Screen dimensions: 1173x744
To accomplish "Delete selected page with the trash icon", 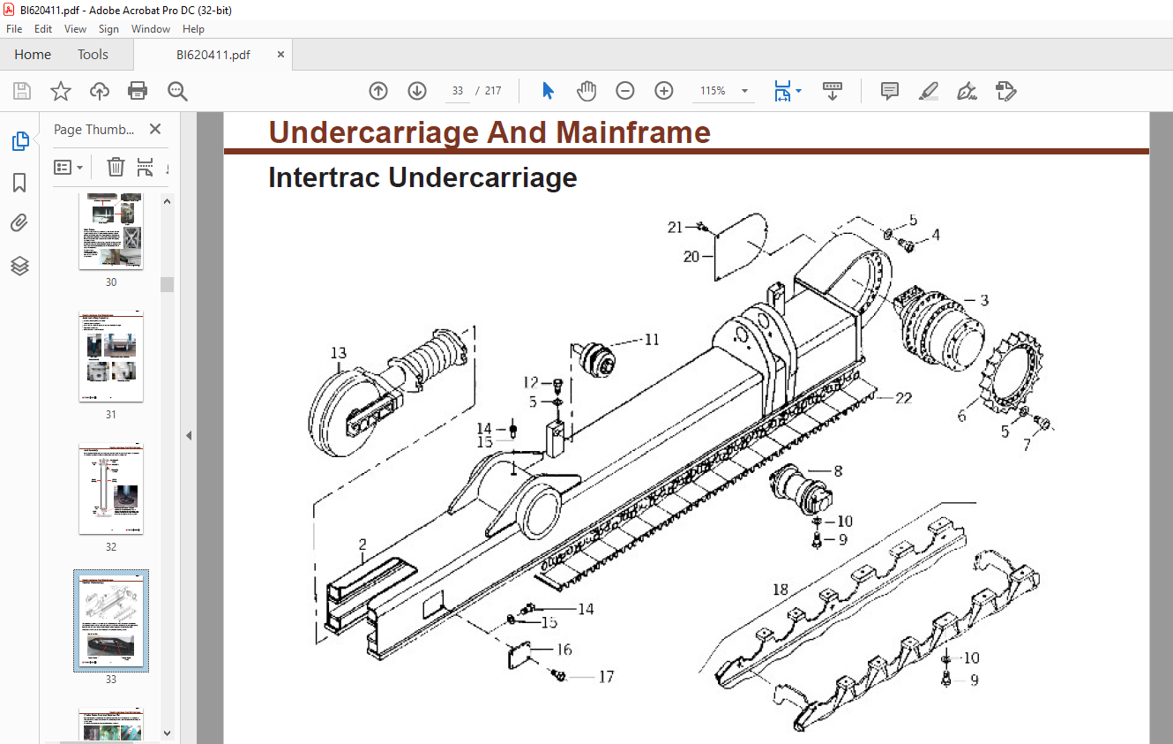I will pos(116,167).
